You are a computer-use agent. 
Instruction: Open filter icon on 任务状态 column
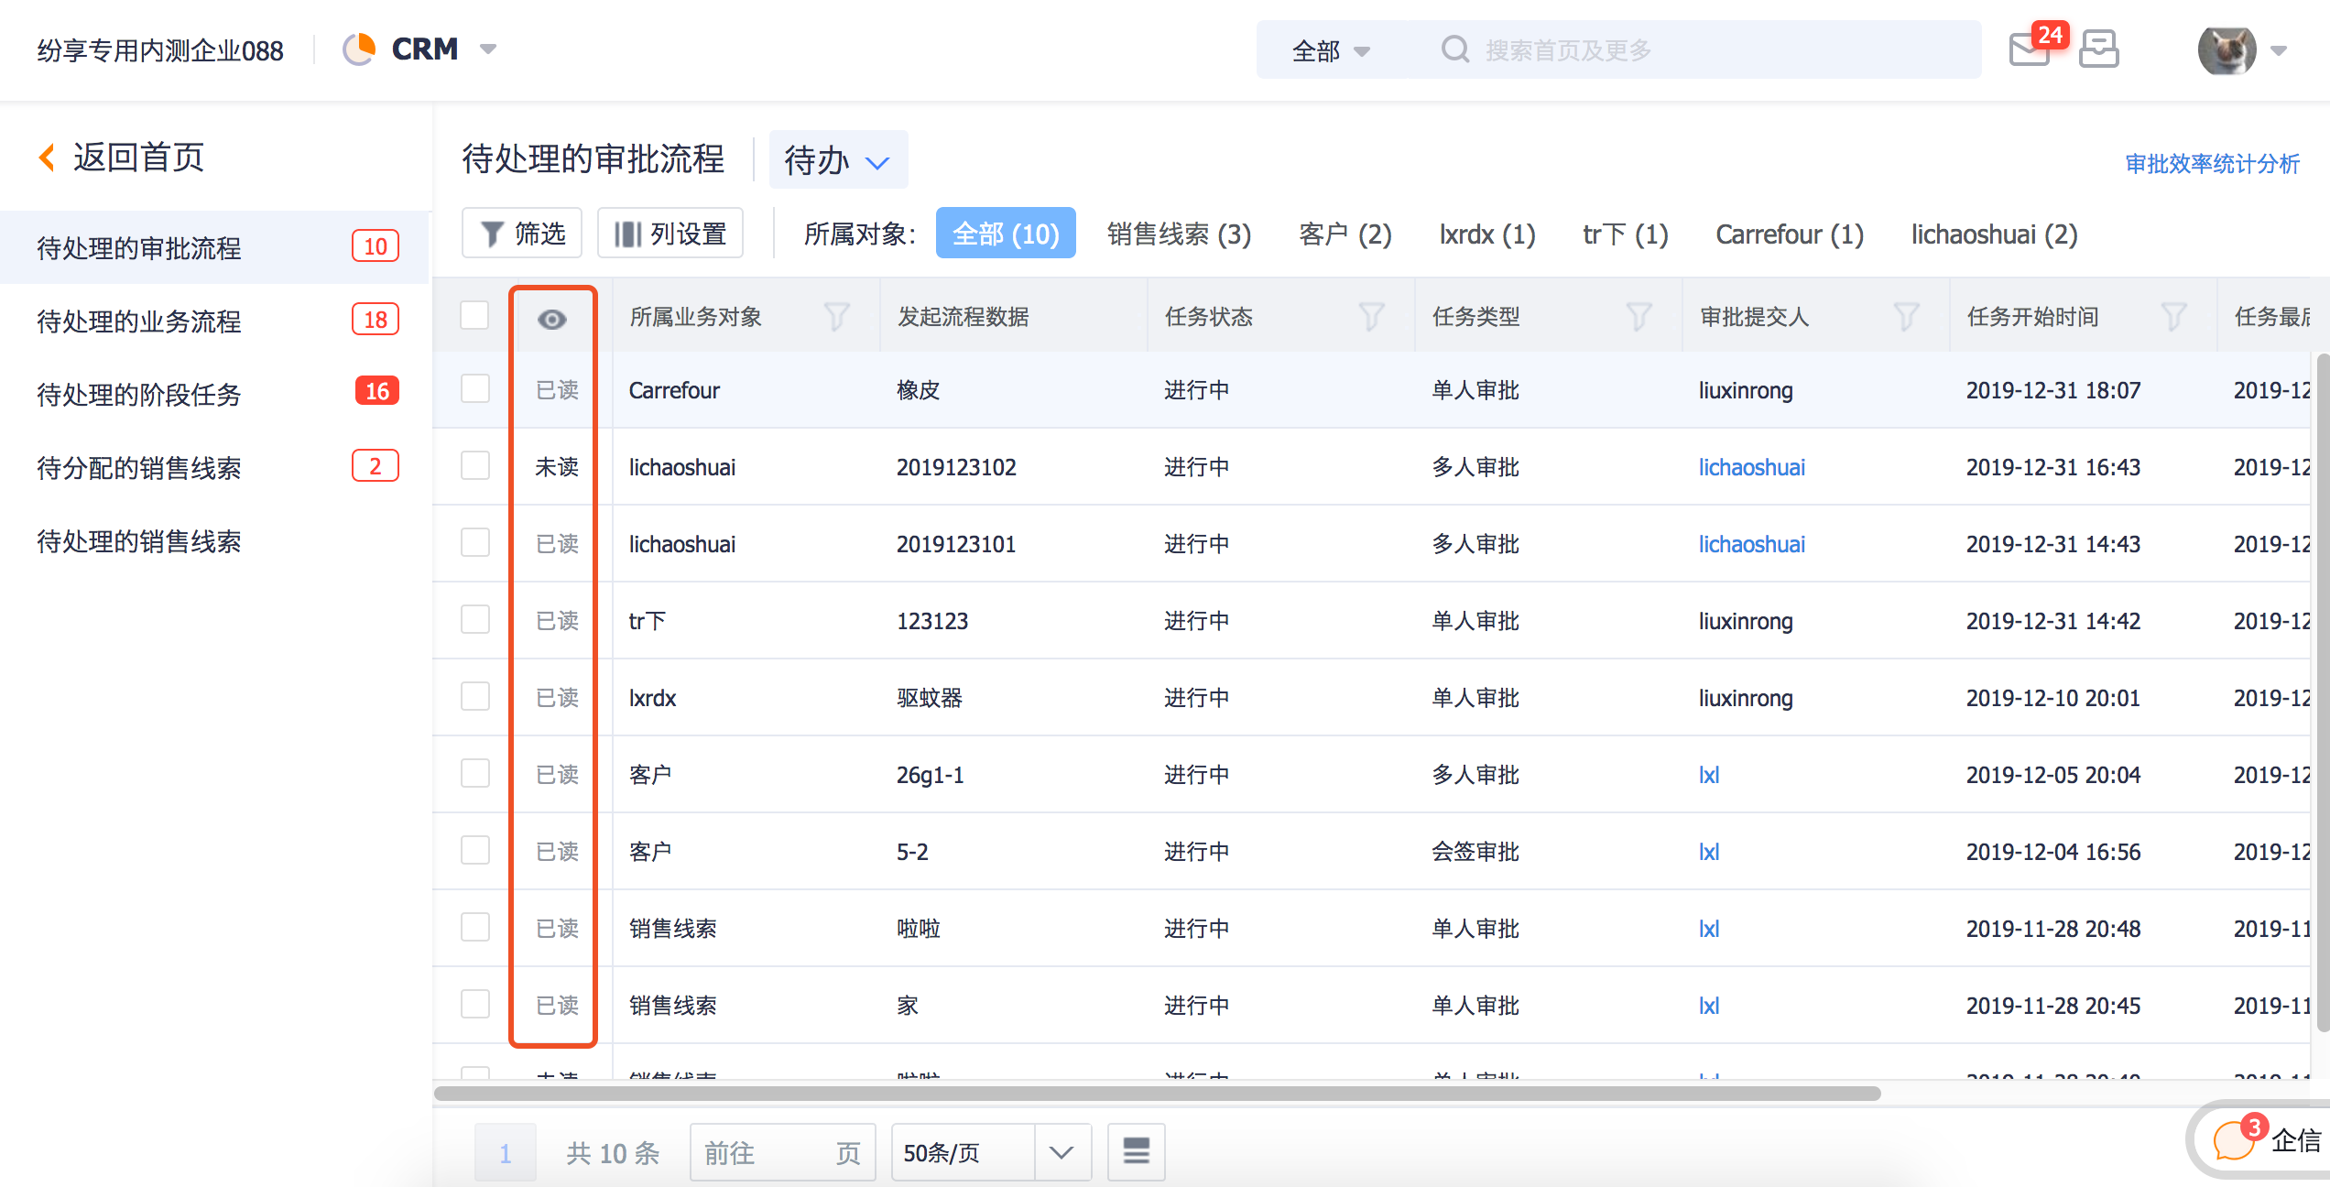(x=1370, y=317)
